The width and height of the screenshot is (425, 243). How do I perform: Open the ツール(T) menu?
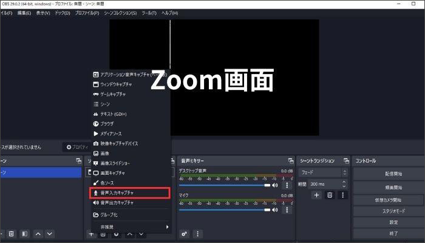149,13
